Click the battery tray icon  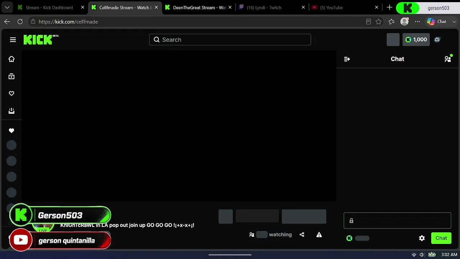[x=432, y=255]
